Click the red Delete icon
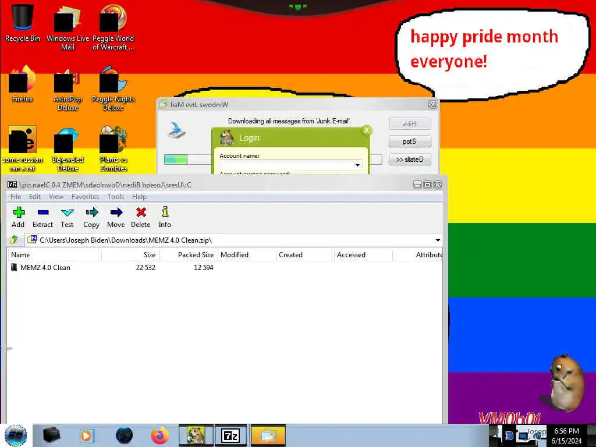This screenshot has height=447, width=596. [141, 217]
